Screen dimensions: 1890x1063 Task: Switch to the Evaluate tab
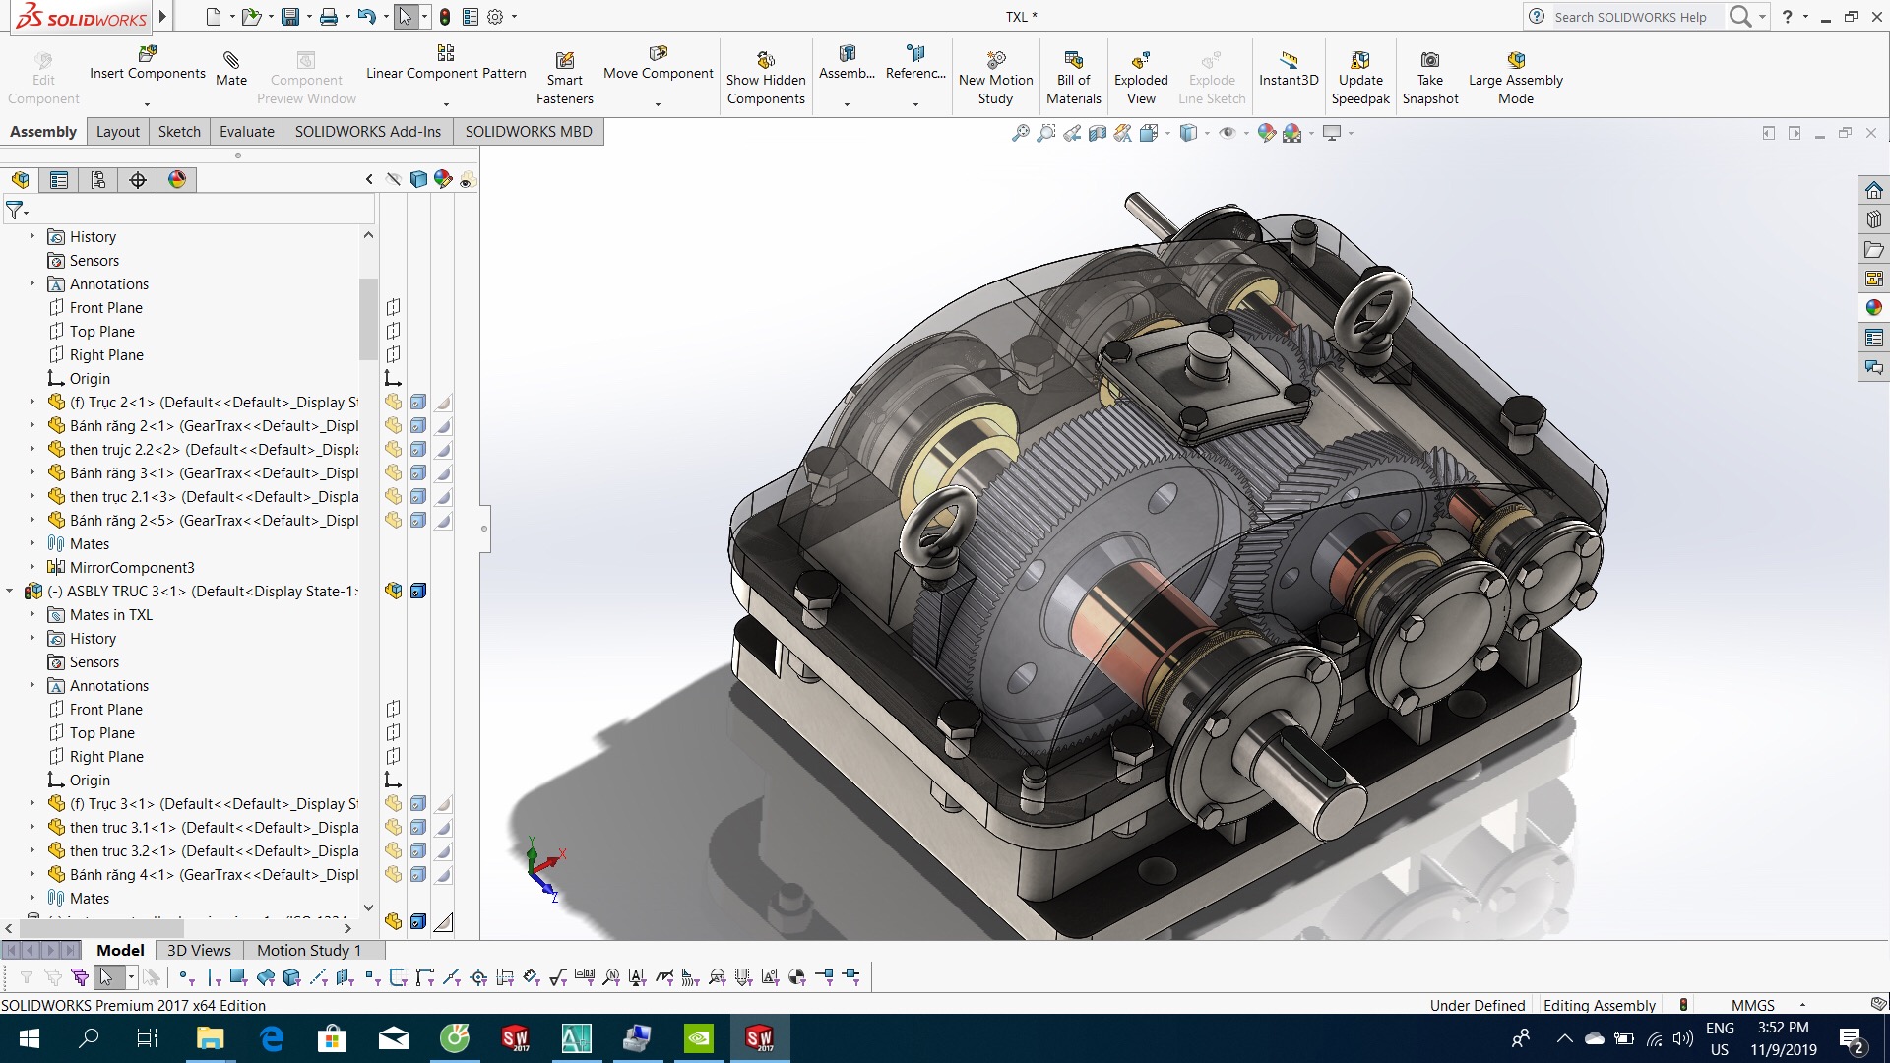click(x=246, y=132)
